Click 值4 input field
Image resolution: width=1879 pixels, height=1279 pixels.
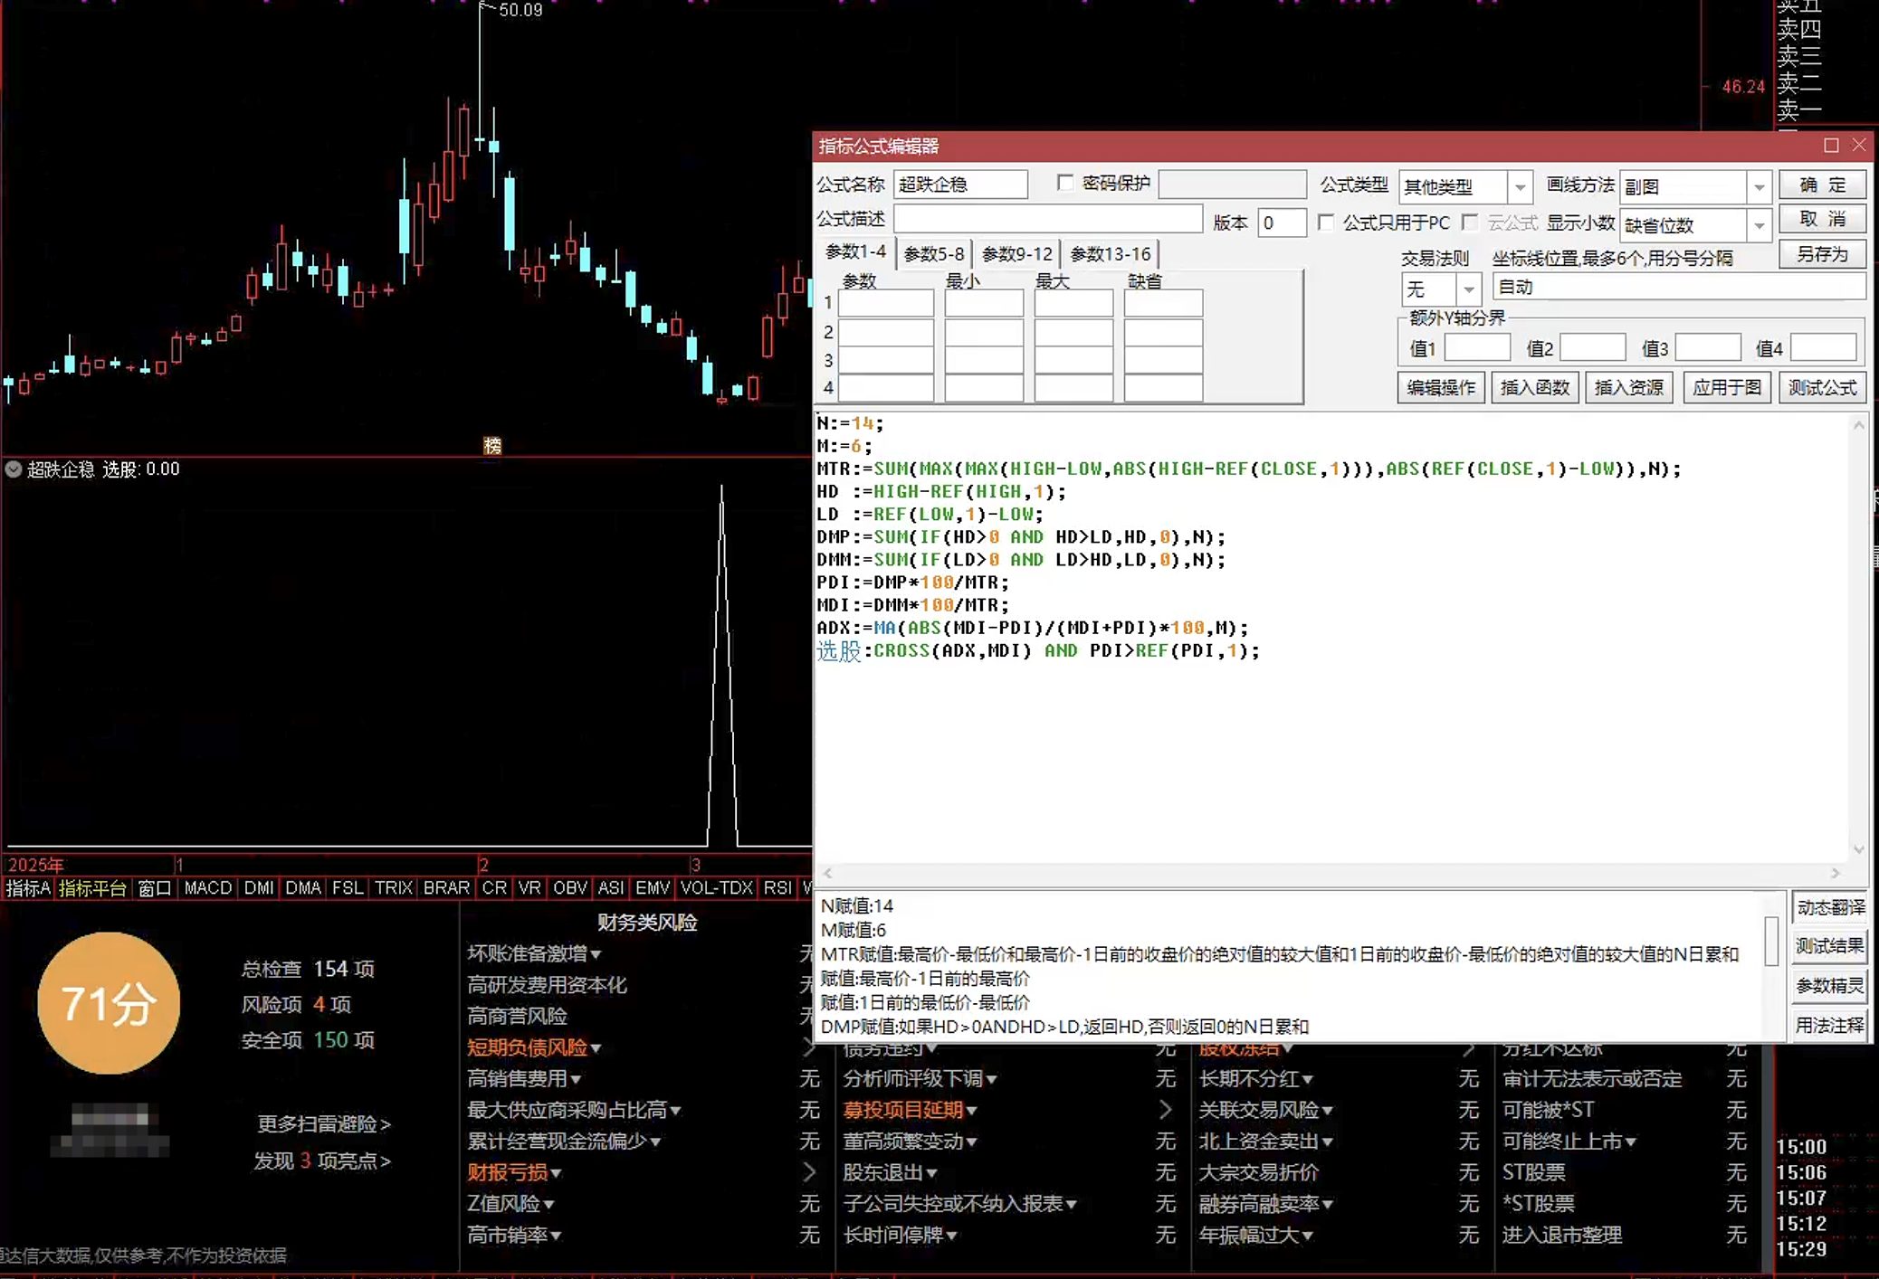1824,347
